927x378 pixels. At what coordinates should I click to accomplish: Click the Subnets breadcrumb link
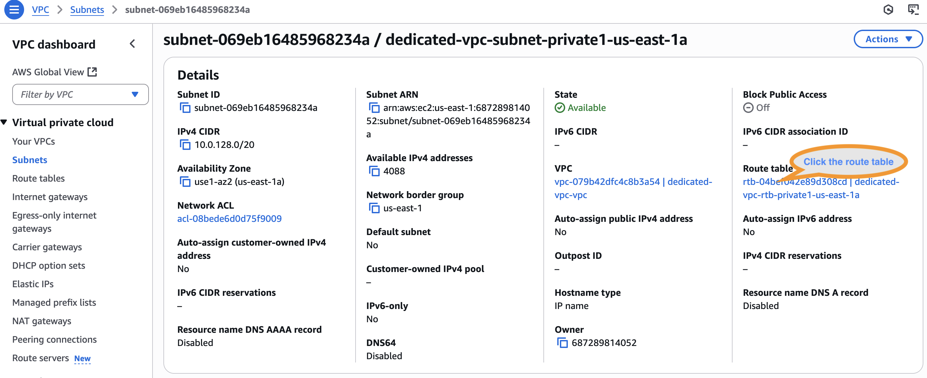coord(87,10)
